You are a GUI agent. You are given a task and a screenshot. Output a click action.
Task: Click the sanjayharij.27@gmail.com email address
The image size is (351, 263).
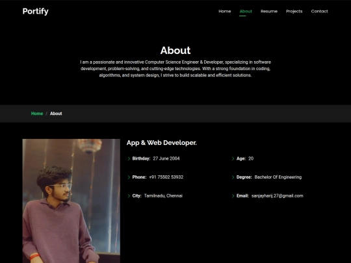click(x=278, y=195)
